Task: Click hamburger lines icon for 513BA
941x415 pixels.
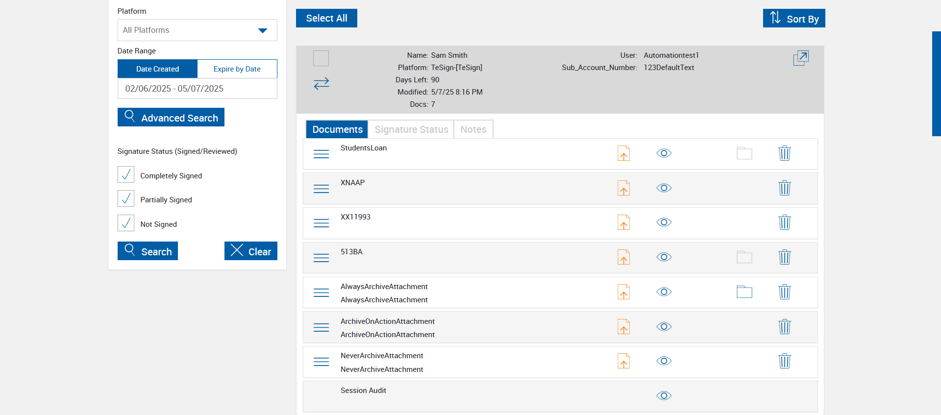Action: [x=321, y=258]
